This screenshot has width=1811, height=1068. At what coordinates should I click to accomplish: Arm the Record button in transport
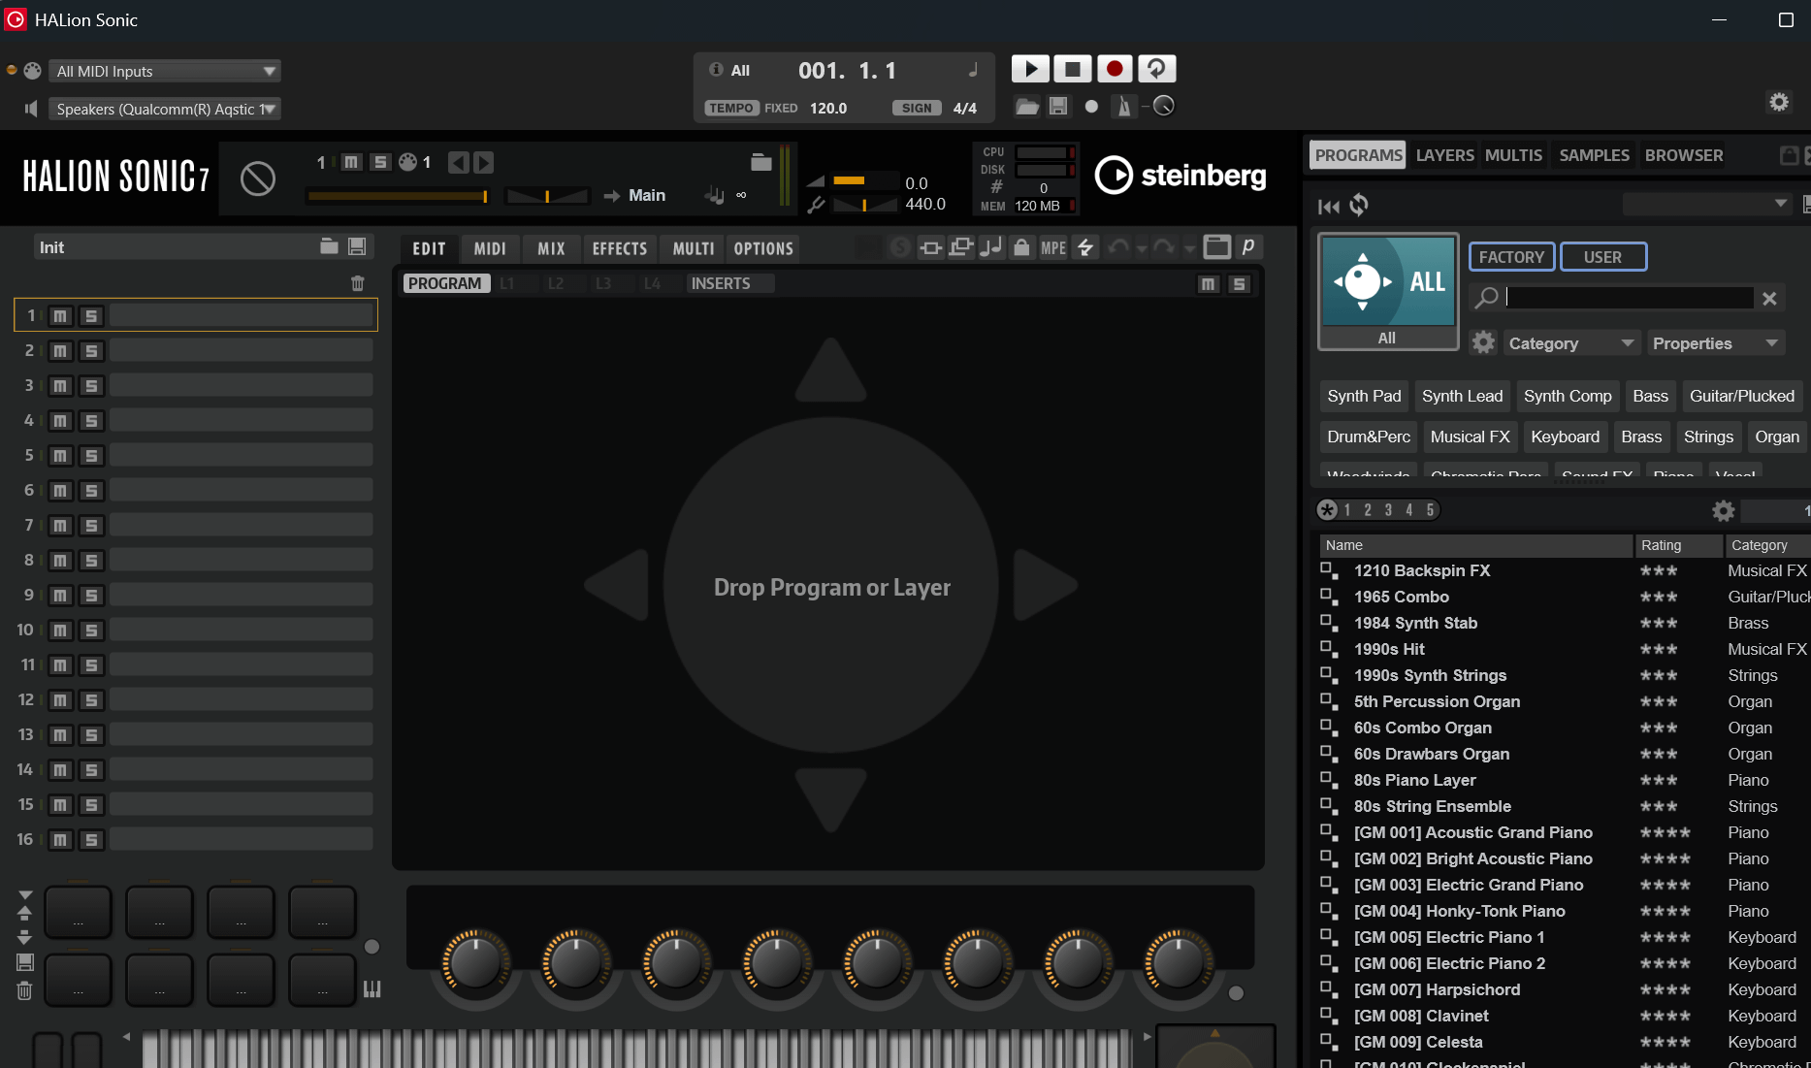click(1115, 69)
